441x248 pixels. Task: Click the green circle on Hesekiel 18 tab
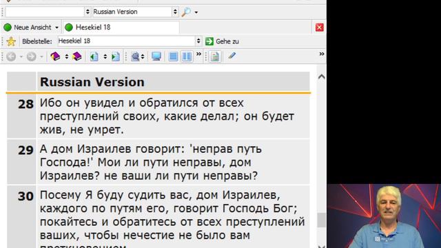(x=69, y=28)
